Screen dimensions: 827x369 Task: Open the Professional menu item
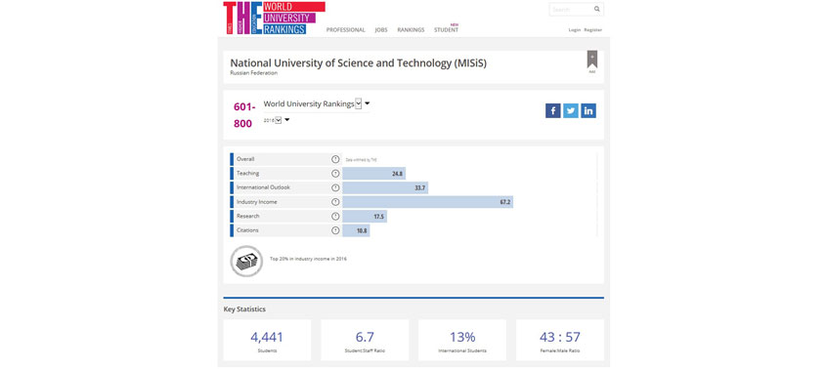pos(345,30)
